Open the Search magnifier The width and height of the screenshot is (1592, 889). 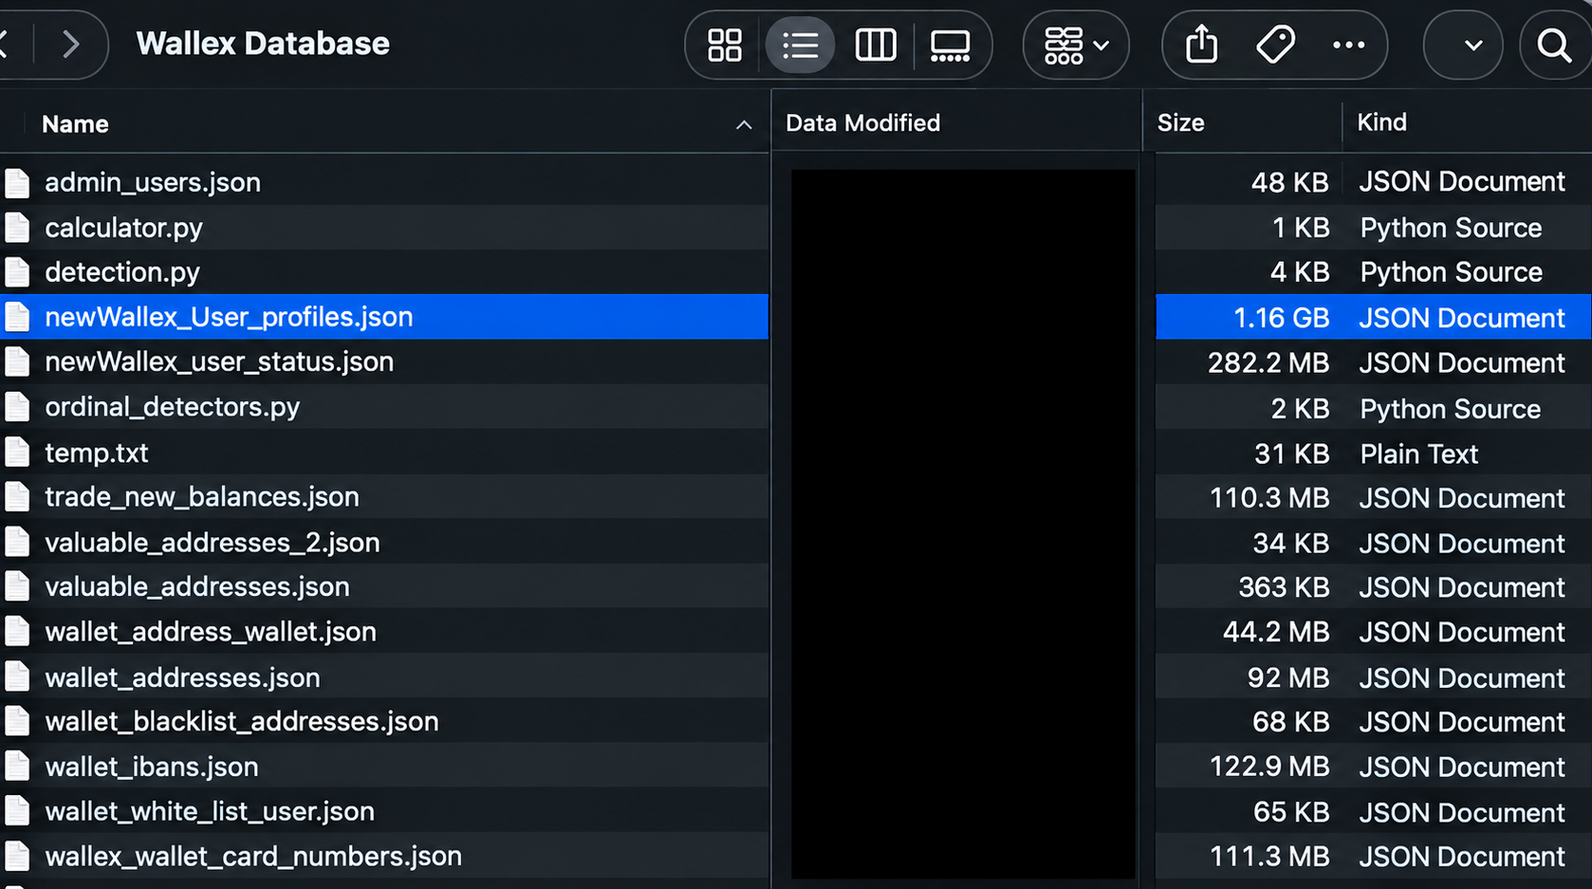[1554, 45]
